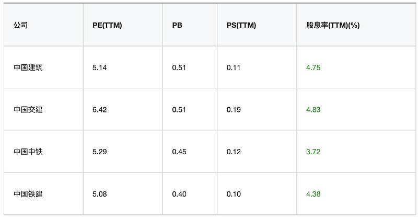Viewport: 418px width, 217px height.
Task: Click the 公司 column header
Action: (x=21, y=25)
